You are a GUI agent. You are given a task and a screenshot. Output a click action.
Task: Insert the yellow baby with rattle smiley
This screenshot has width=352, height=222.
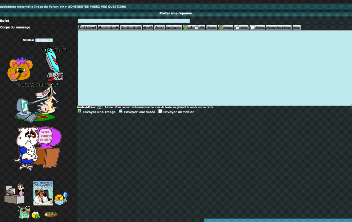61,198
